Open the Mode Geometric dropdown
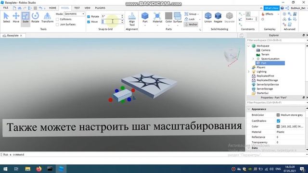308x173 pixels. (x=75, y=14)
